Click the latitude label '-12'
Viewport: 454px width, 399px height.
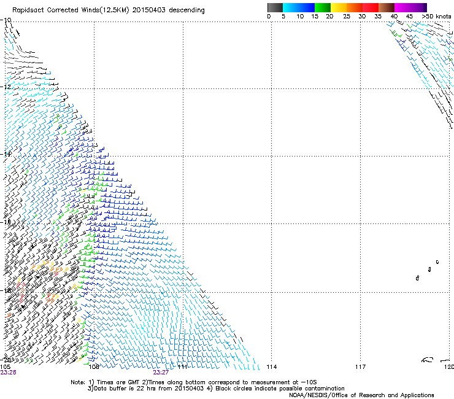pos(6,87)
